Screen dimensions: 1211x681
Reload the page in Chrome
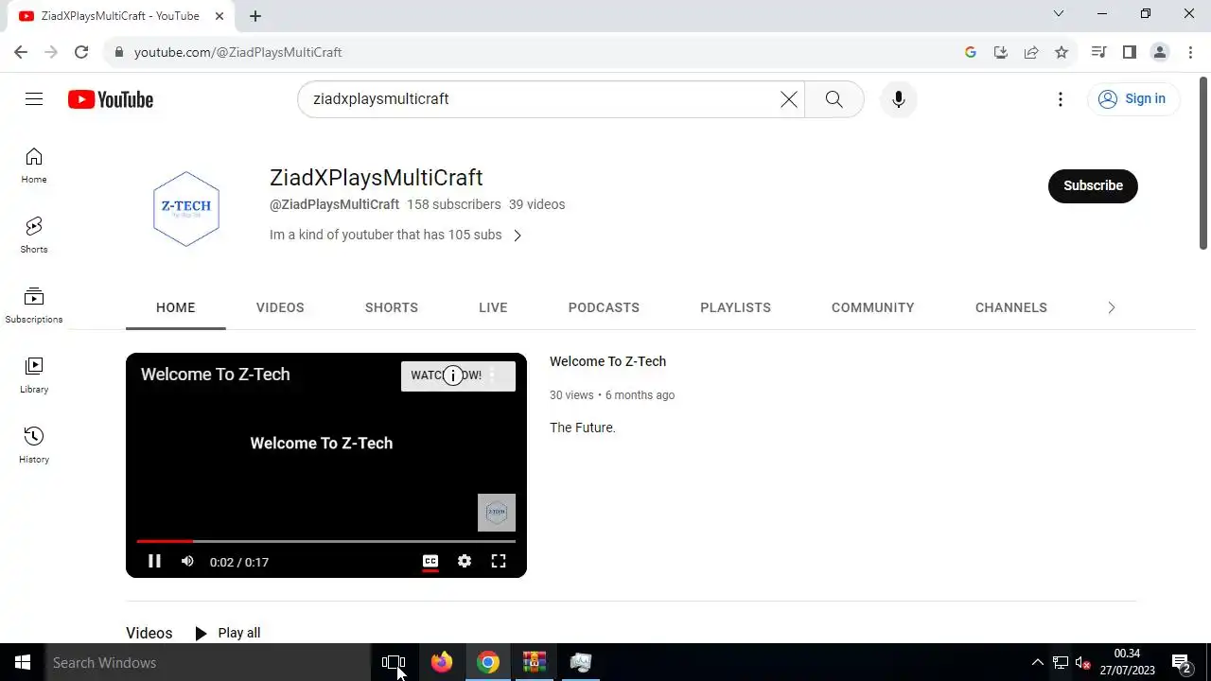tap(81, 52)
